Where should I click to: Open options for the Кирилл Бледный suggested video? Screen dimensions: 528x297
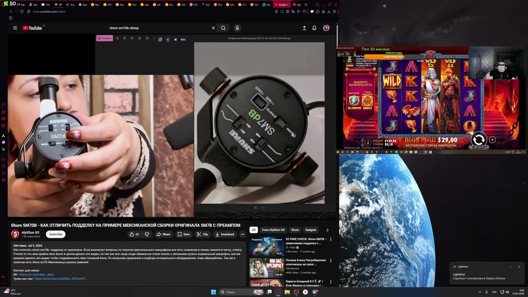point(330,282)
